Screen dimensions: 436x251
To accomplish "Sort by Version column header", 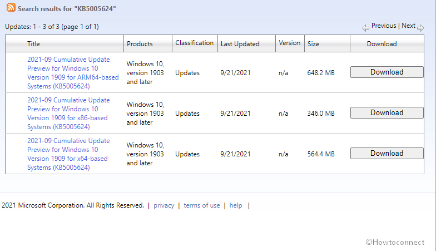I will pos(289,43).
